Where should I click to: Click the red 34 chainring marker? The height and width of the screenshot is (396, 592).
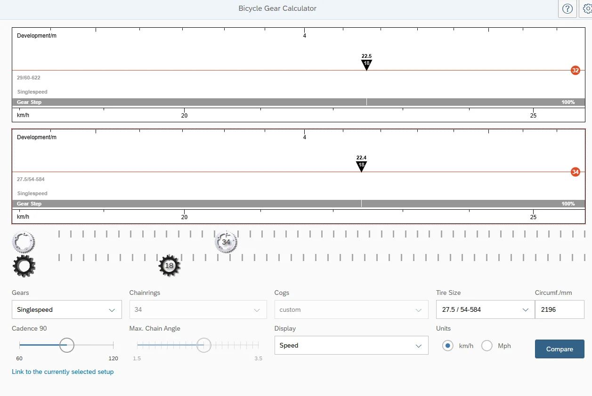575,172
